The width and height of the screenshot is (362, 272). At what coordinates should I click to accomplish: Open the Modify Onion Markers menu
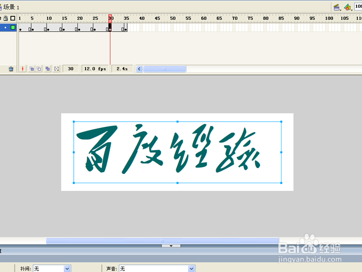[57, 69]
